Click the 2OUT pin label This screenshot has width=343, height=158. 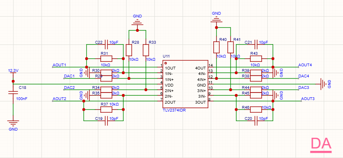[170, 102]
